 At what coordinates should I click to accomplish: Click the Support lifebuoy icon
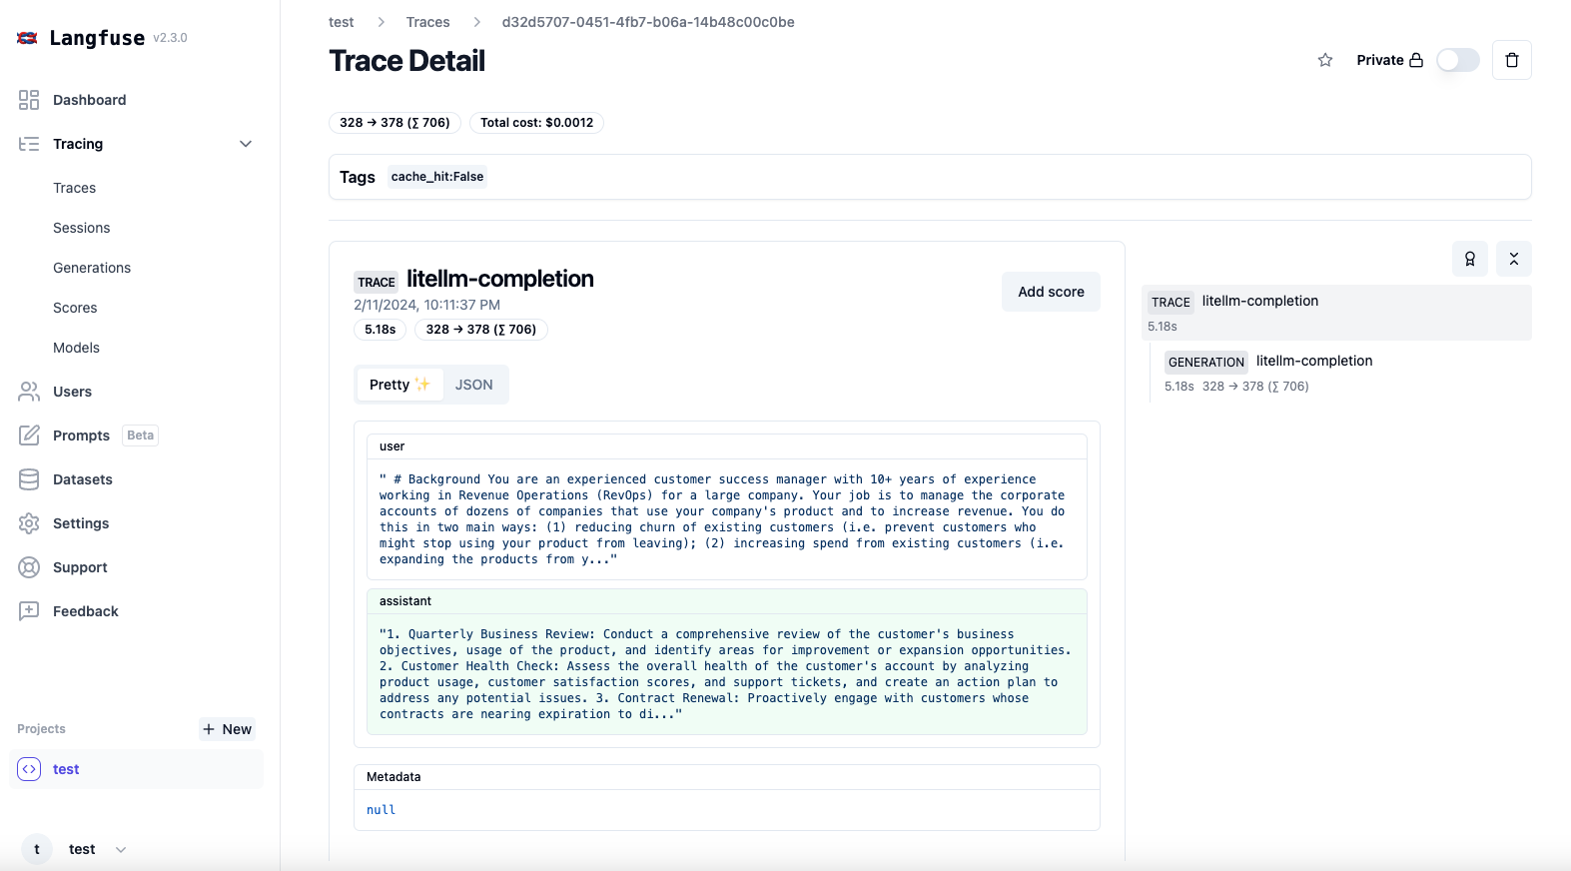pyautogui.click(x=29, y=567)
